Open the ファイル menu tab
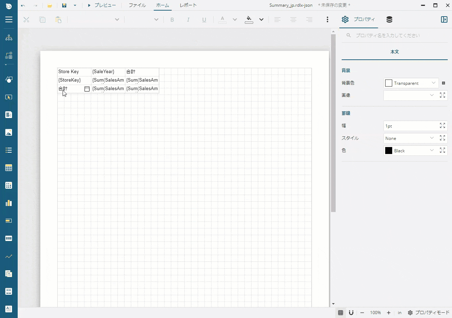452x318 pixels. 137,5
